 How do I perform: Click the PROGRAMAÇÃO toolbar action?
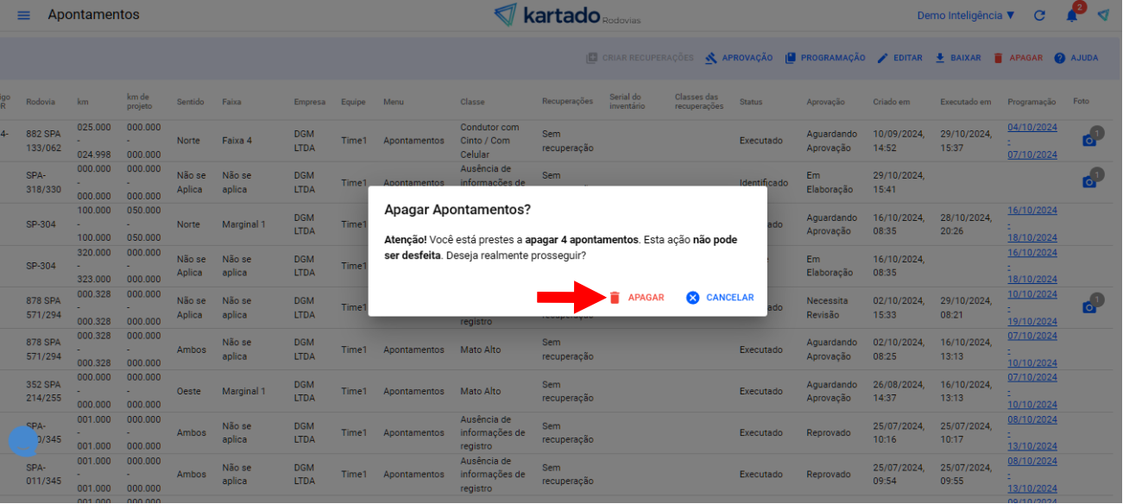tap(825, 58)
